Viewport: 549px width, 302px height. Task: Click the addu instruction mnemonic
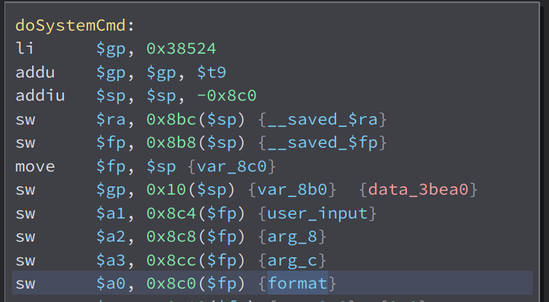pyautogui.click(x=35, y=72)
